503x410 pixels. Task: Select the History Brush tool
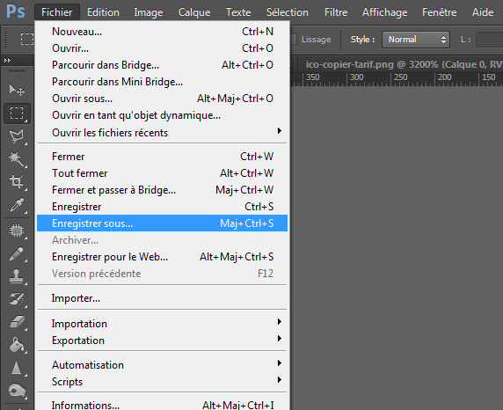click(17, 299)
